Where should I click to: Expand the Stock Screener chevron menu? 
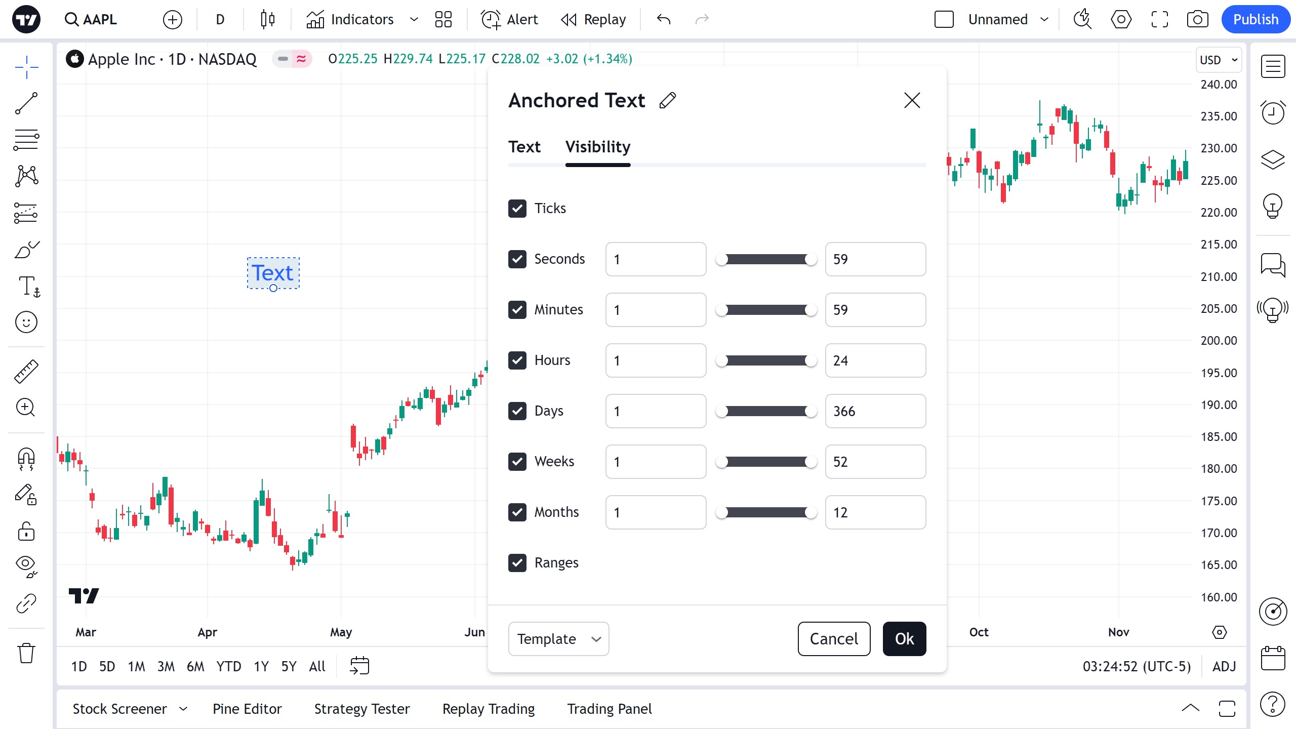[183, 709]
